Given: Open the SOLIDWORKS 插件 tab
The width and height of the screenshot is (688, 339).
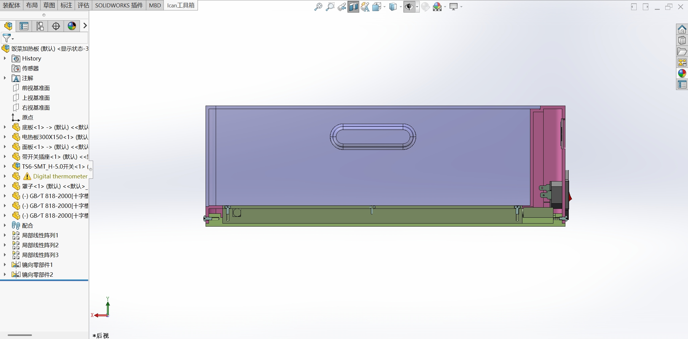Looking at the screenshot, I should coord(119,5).
